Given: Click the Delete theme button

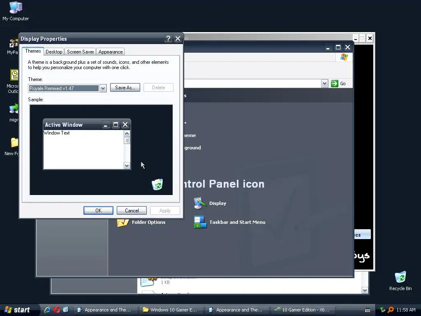Looking at the screenshot, I should point(158,88).
